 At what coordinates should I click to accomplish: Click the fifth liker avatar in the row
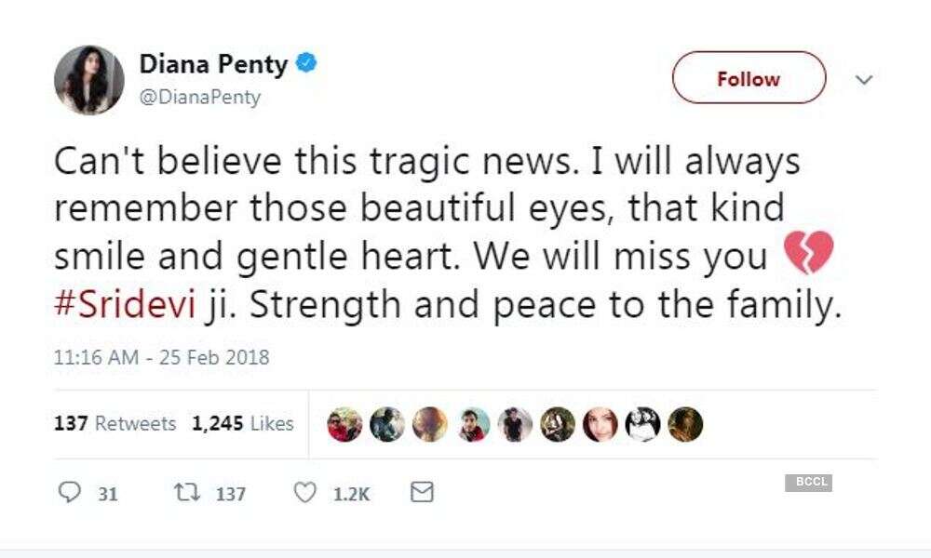515,424
